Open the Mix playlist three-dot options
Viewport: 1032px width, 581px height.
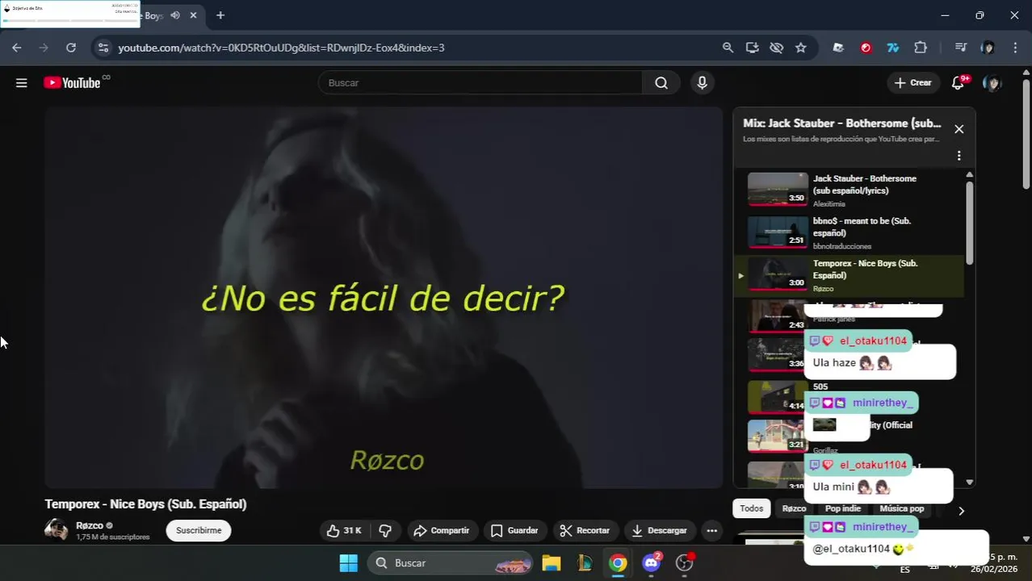pos(959,156)
